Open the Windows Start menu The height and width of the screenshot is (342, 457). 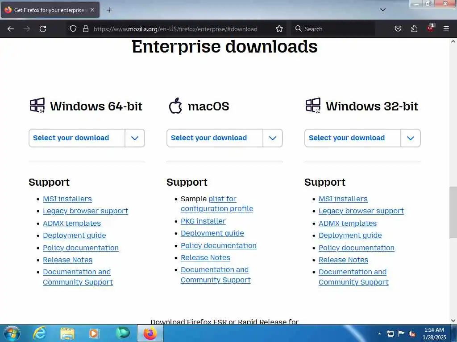(12, 333)
